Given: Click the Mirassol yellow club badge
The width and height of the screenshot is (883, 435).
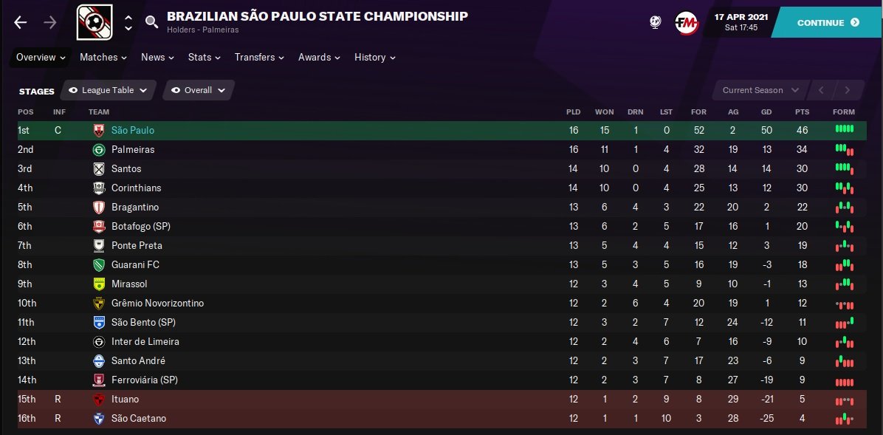Looking at the screenshot, I should [99, 284].
